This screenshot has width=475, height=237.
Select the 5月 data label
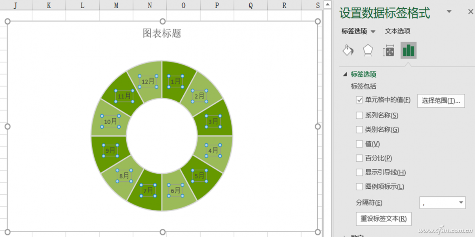pyautogui.click(x=200, y=175)
